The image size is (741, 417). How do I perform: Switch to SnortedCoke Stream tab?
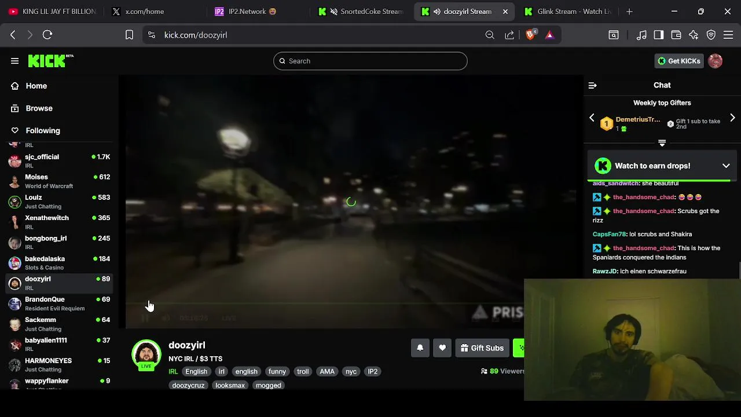coord(360,12)
